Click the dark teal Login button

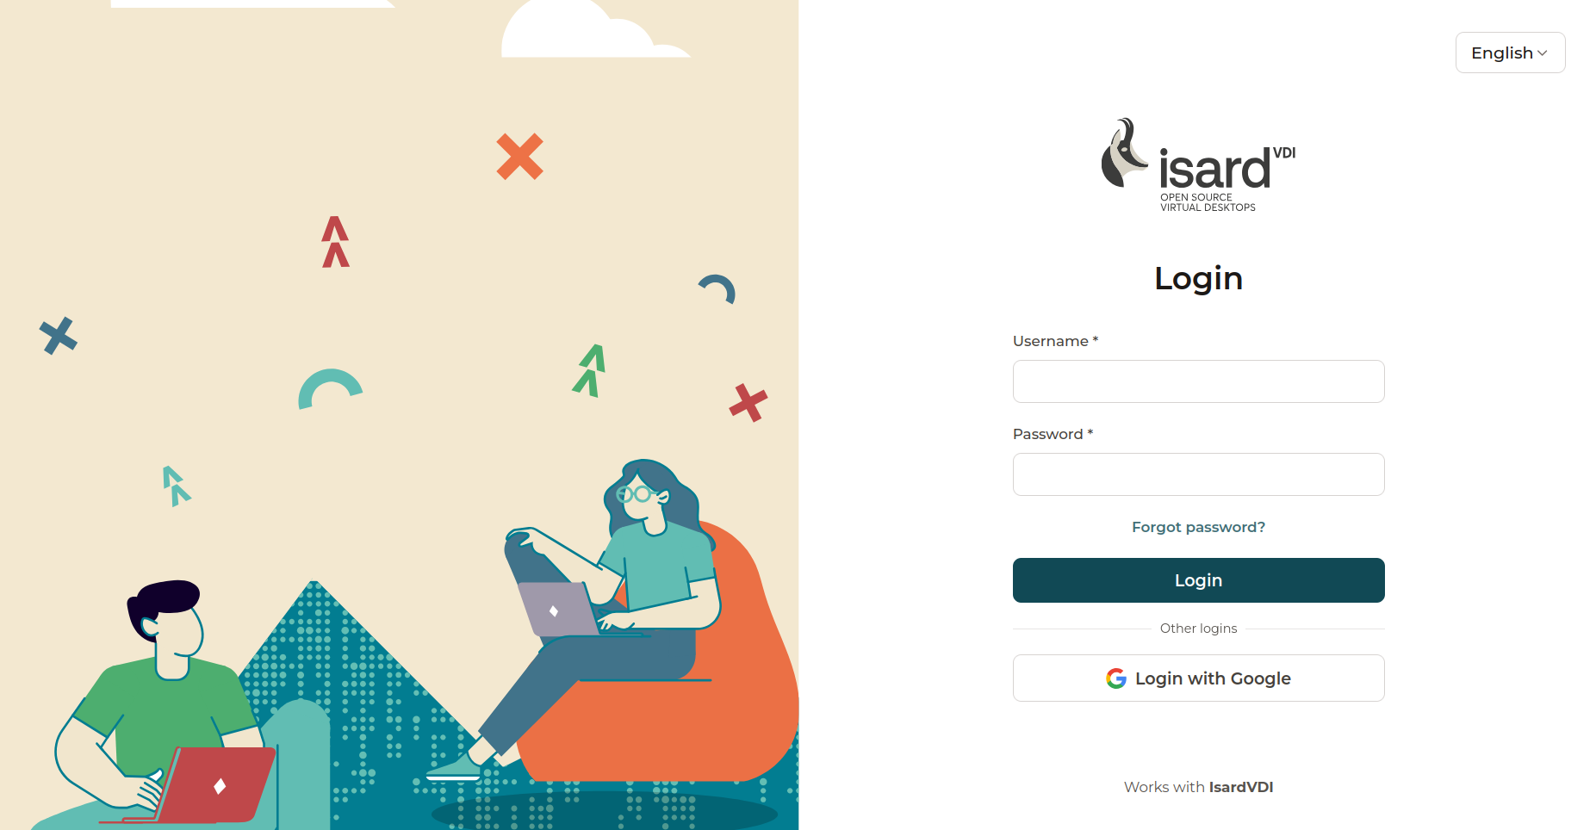click(1198, 580)
